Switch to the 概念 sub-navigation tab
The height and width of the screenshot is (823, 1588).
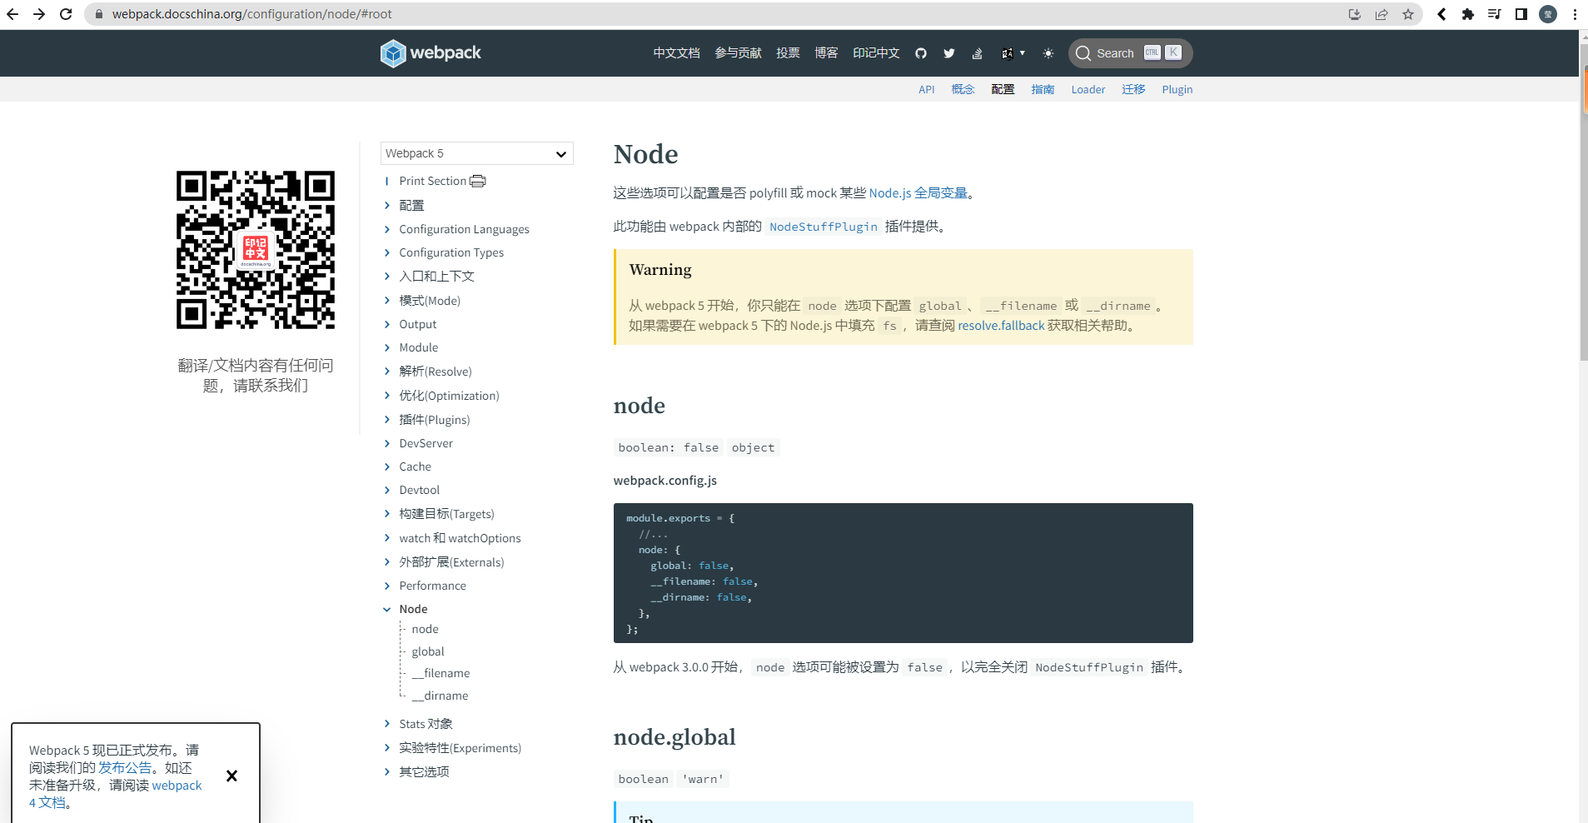[x=963, y=89]
